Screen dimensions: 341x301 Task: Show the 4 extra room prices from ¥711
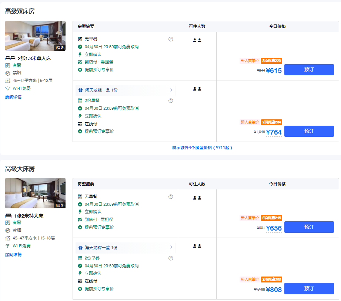pyautogui.click(x=202, y=148)
